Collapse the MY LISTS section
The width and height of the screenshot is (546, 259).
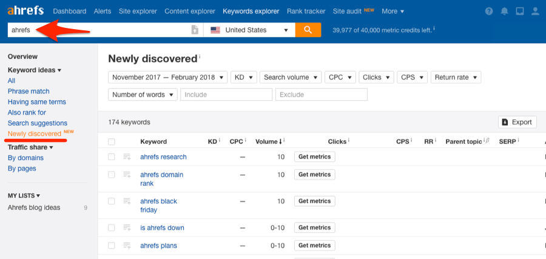[24, 196]
